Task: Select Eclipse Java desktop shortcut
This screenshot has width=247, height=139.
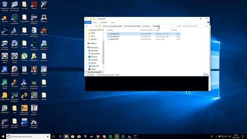Action: tap(34, 19)
